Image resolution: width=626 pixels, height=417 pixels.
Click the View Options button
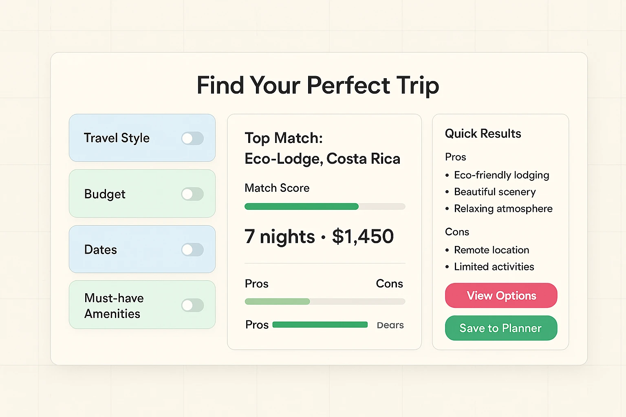click(501, 296)
